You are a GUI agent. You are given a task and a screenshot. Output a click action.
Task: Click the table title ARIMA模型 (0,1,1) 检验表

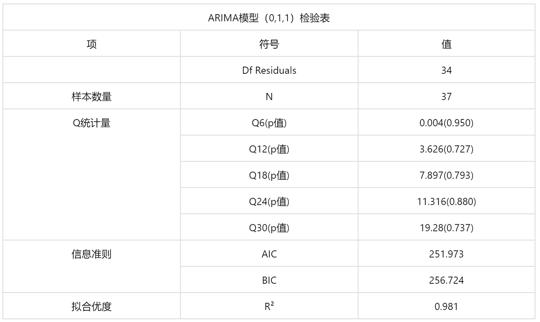click(269, 18)
